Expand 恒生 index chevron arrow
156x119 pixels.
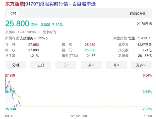click(149, 38)
